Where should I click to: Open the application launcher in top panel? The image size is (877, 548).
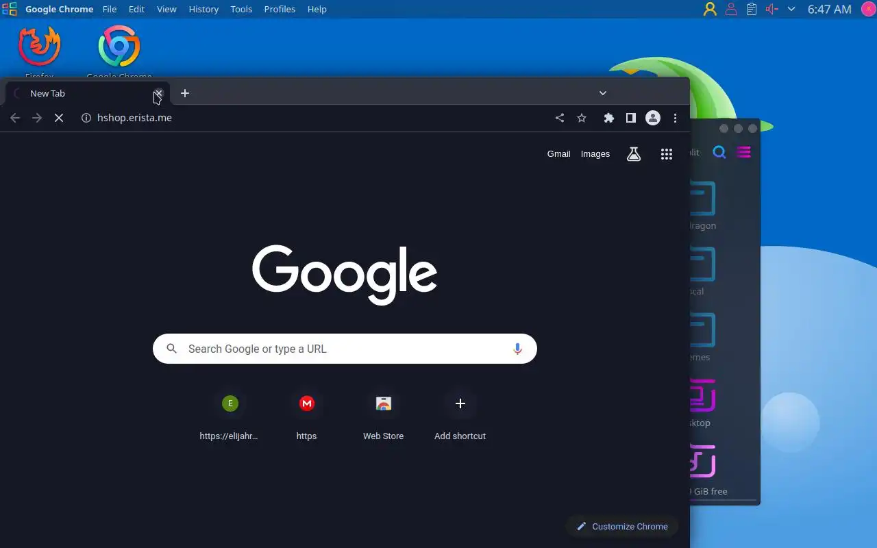click(9, 9)
